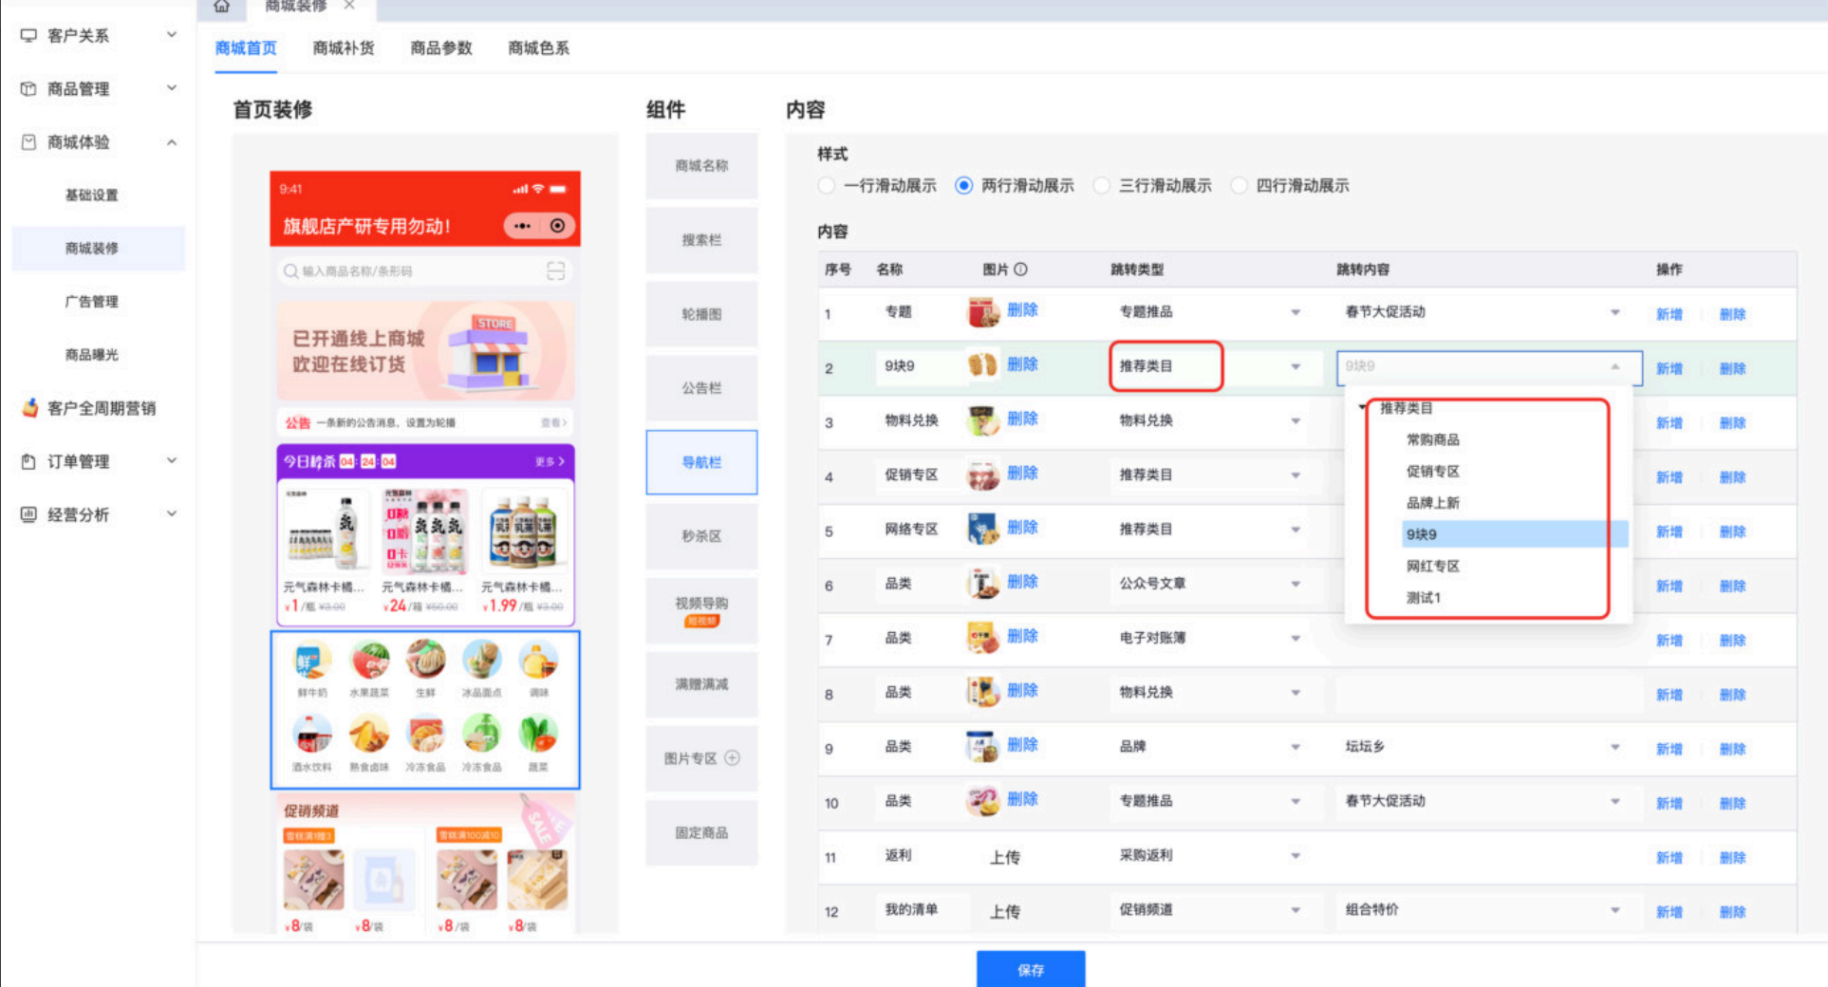Choose 网红专区 in the dropdown list
This screenshot has width=1828, height=987.
point(1432,567)
